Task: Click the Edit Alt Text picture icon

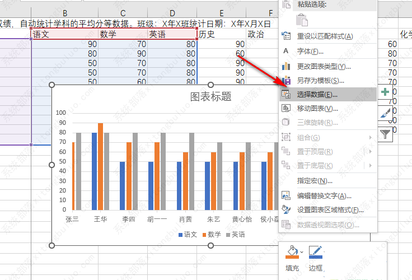Action: point(286,195)
